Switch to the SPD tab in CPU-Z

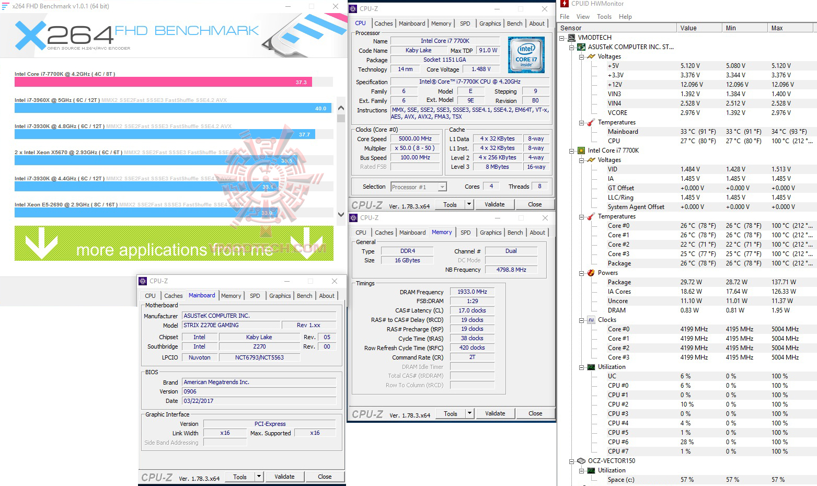tap(465, 23)
